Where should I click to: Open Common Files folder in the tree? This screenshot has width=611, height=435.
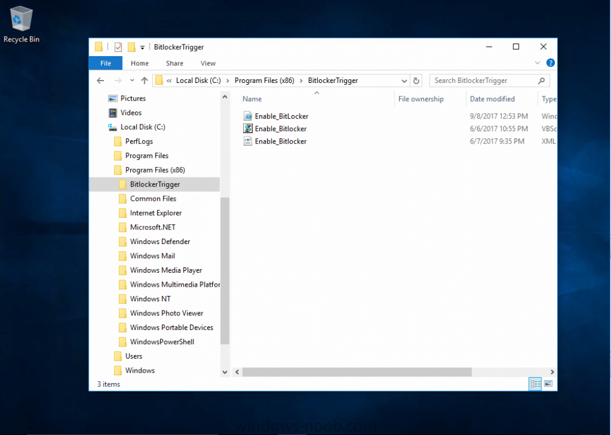[153, 199]
